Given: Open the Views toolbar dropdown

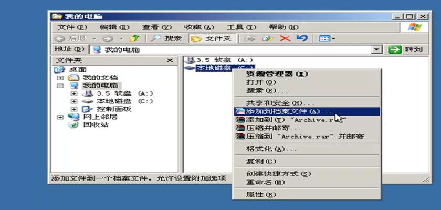Looking at the screenshot, I should coord(327,38).
